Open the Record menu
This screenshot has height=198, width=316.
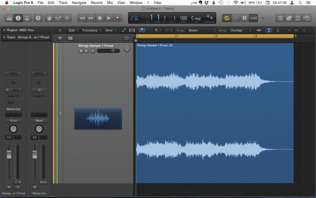(x=96, y=3)
